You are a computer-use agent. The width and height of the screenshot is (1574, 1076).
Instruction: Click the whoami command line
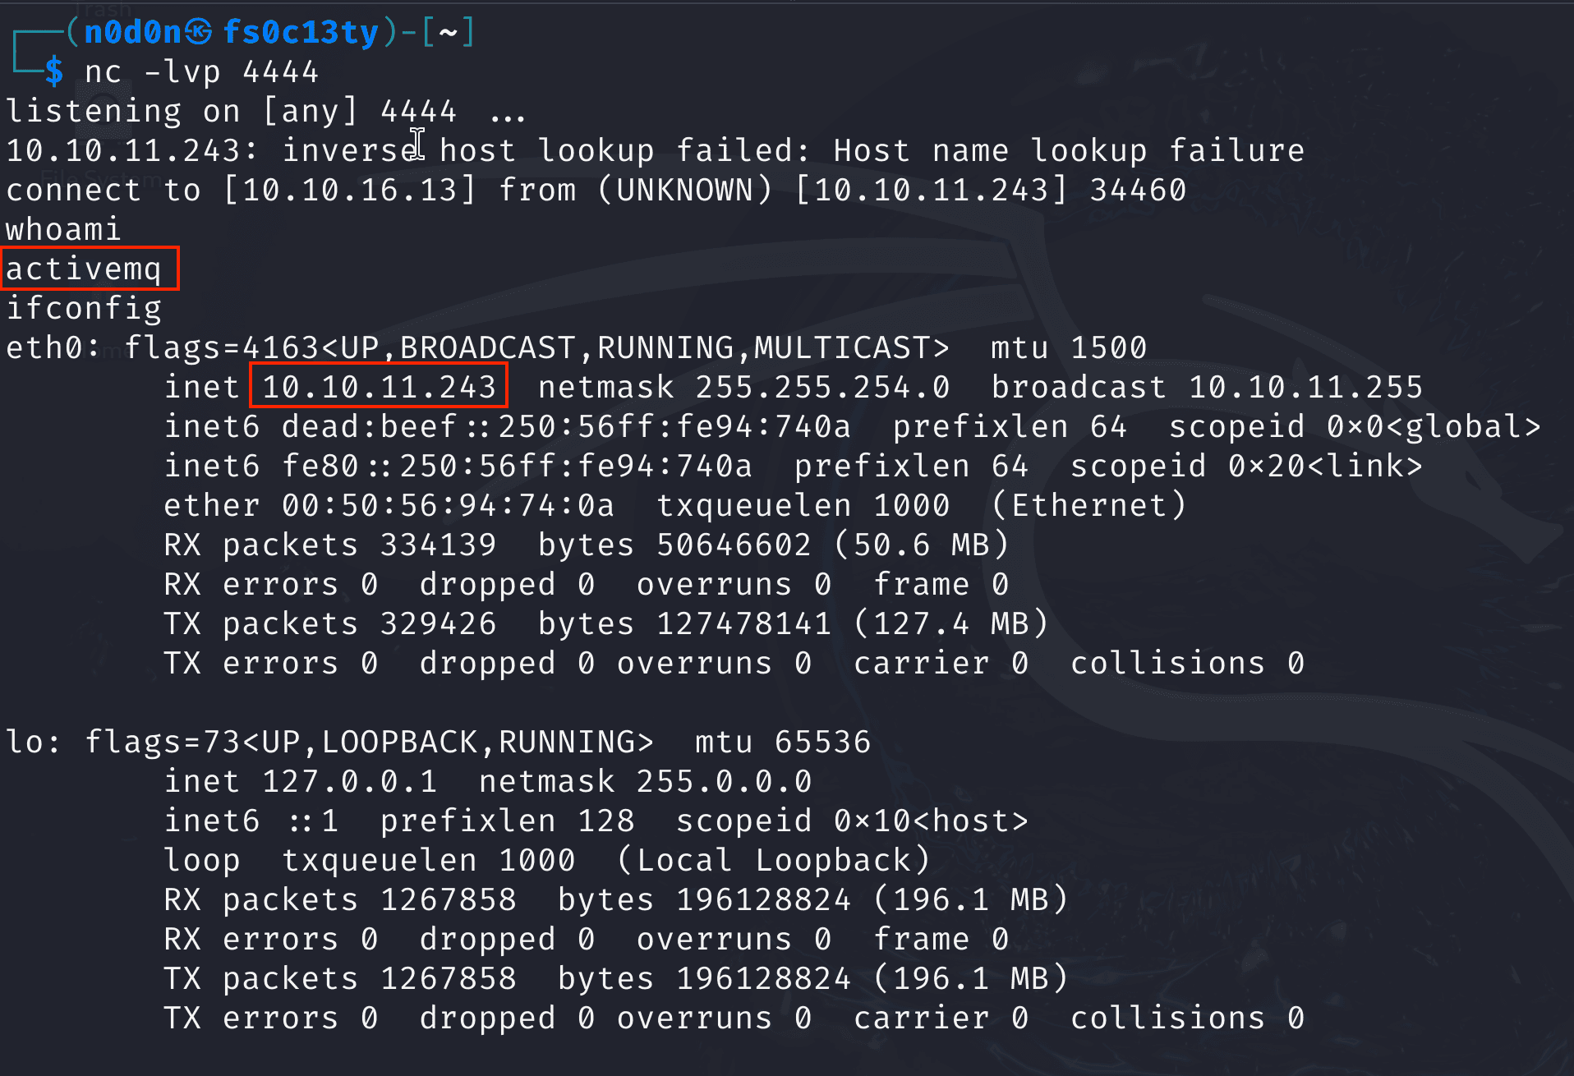pyautogui.click(x=63, y=229)
